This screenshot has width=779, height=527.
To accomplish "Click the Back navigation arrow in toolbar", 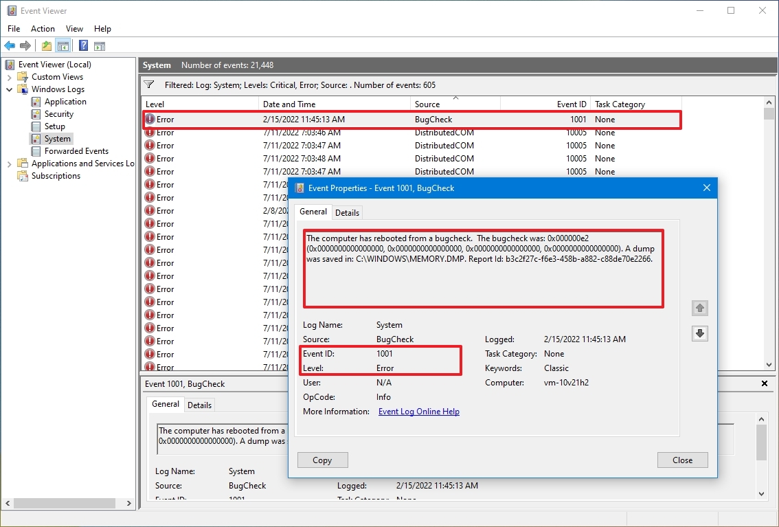I will pyautogui.click(x=10, y=45).
